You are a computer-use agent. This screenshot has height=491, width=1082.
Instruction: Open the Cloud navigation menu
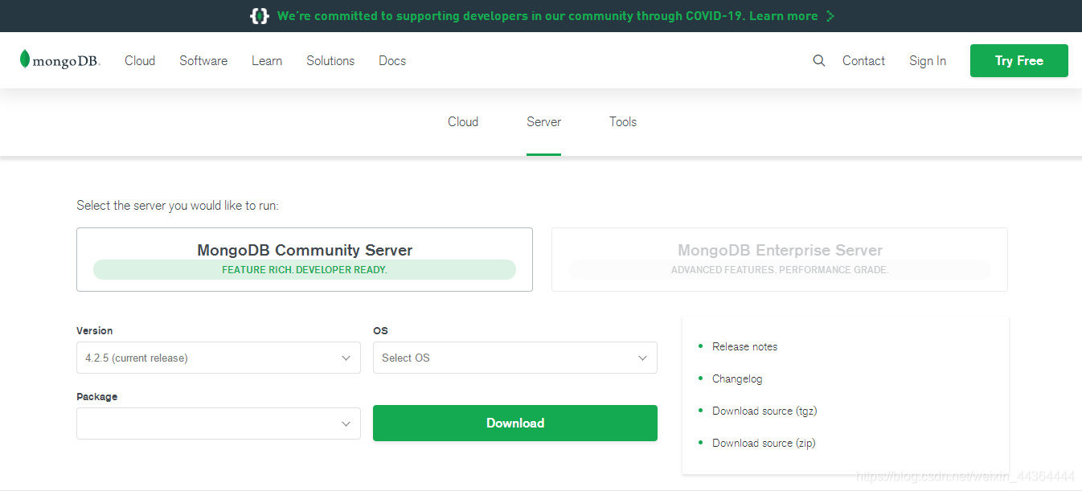pyautogui.click(x=140, y=60)
